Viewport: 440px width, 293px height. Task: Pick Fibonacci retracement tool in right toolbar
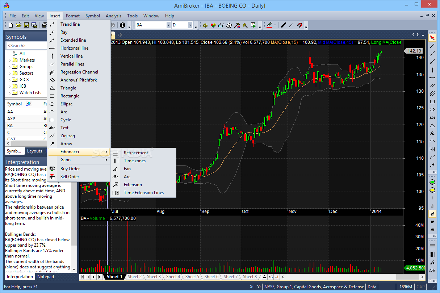(x=432, y=246)
